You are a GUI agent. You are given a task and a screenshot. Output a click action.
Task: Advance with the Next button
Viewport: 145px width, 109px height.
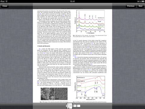click(x=140, y=6)
